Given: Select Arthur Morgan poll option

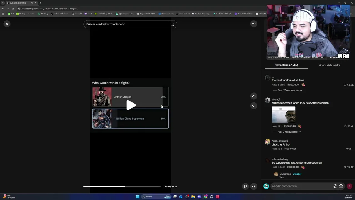Looking at the screenshot, I should tap(130, 97).
